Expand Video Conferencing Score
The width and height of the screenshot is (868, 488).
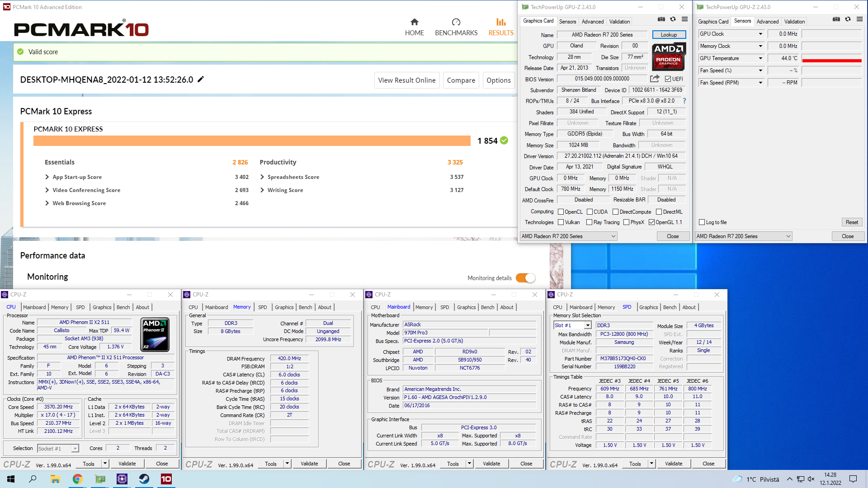(x=47, y=190)
